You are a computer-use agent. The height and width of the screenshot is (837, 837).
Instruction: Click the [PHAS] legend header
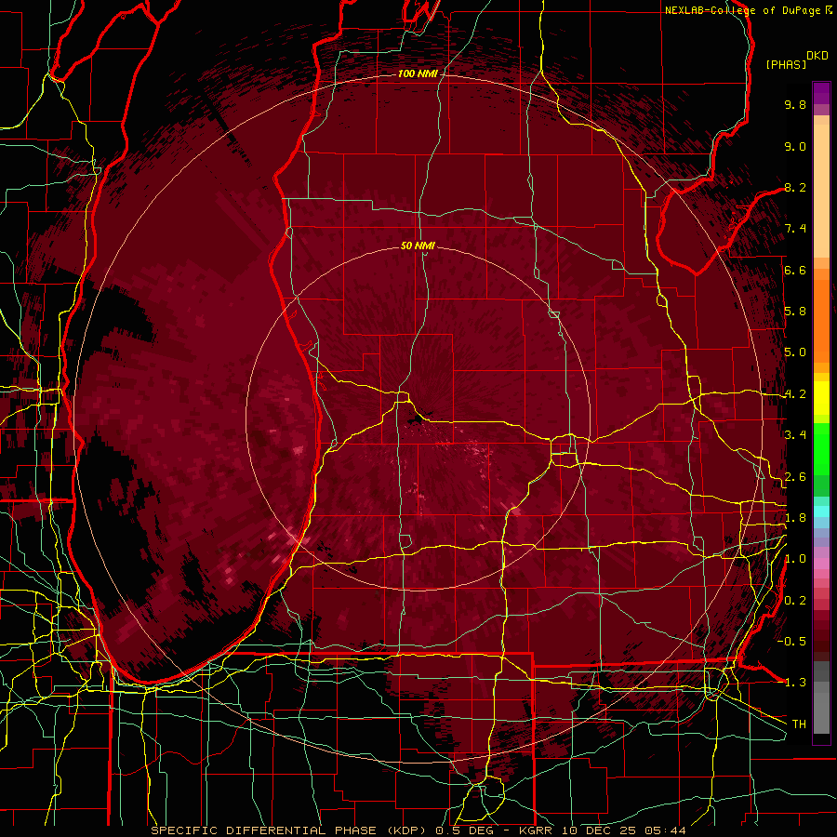pos(786,64)
